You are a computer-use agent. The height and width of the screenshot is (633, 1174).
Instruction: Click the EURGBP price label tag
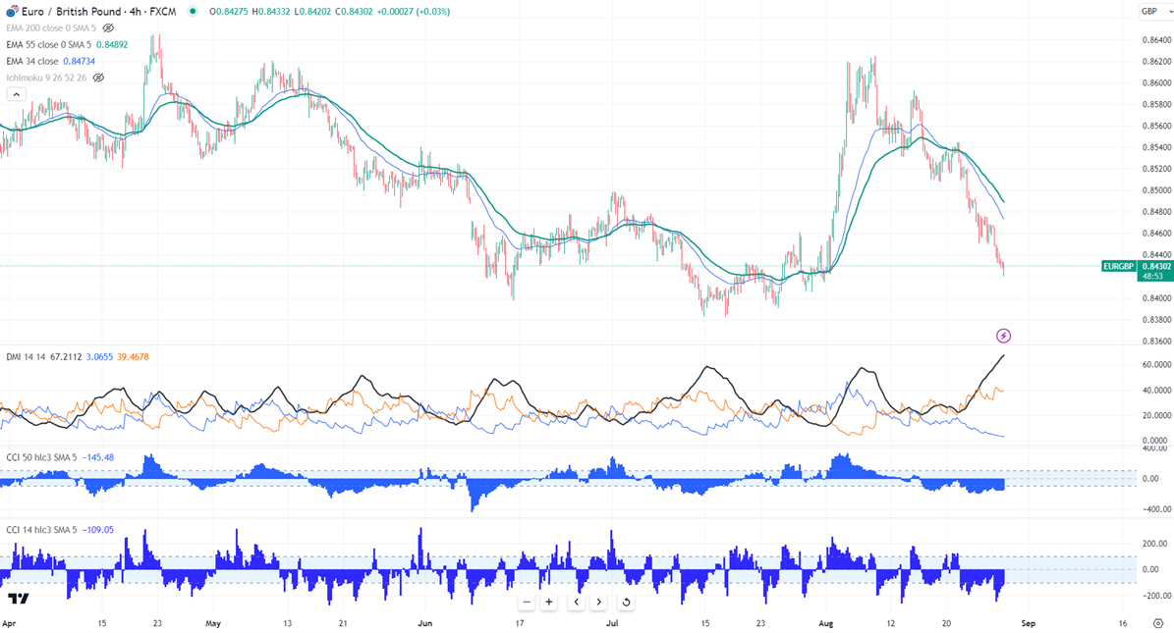click(x=1119, y=266)
